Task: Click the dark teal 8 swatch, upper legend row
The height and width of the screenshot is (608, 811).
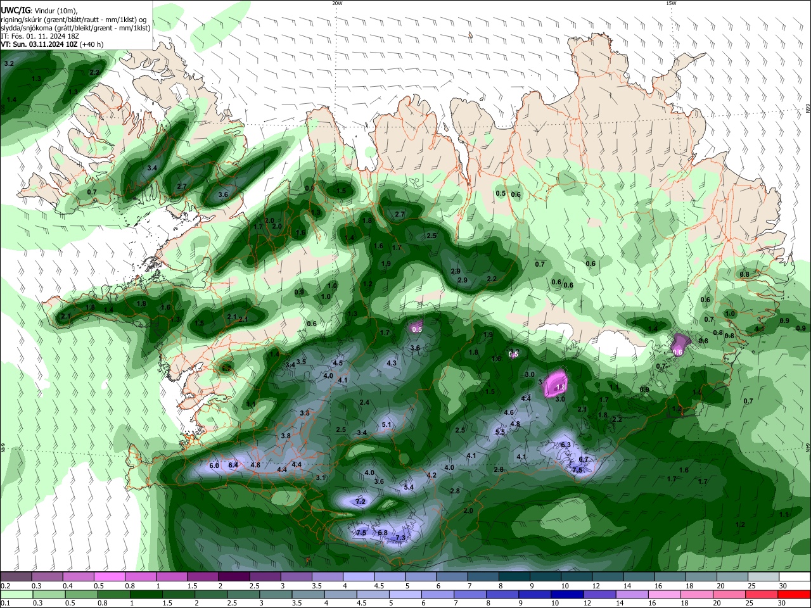Action: (x=514, y=577)
